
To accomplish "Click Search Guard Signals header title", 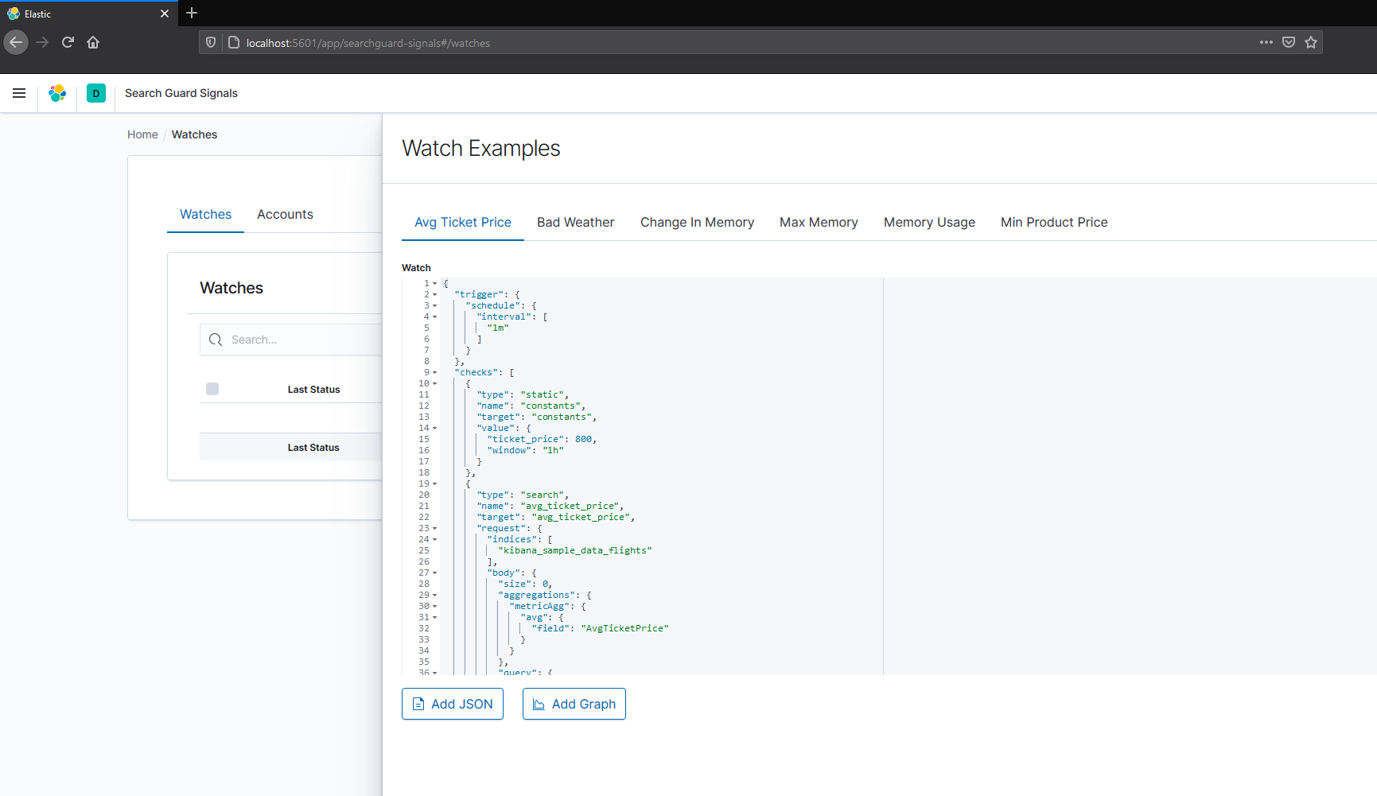I will point(181,93).
